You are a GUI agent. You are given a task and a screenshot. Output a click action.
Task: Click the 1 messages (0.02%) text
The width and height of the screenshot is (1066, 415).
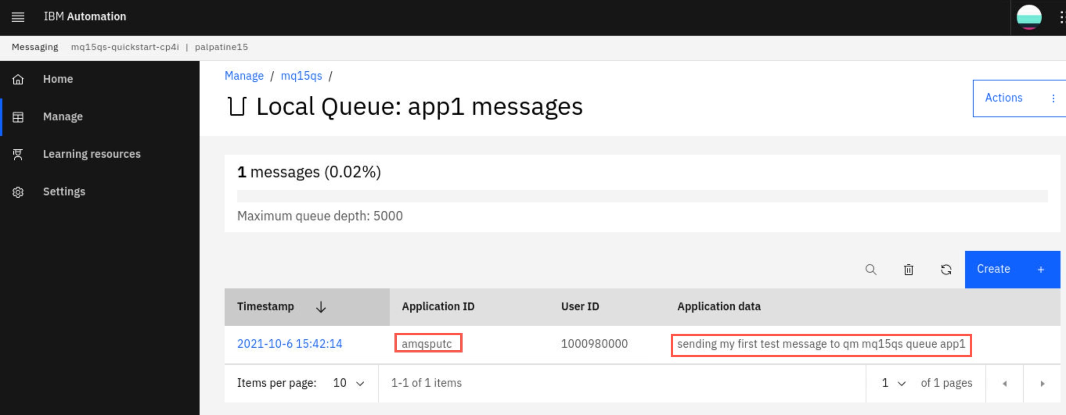[309, 172]
